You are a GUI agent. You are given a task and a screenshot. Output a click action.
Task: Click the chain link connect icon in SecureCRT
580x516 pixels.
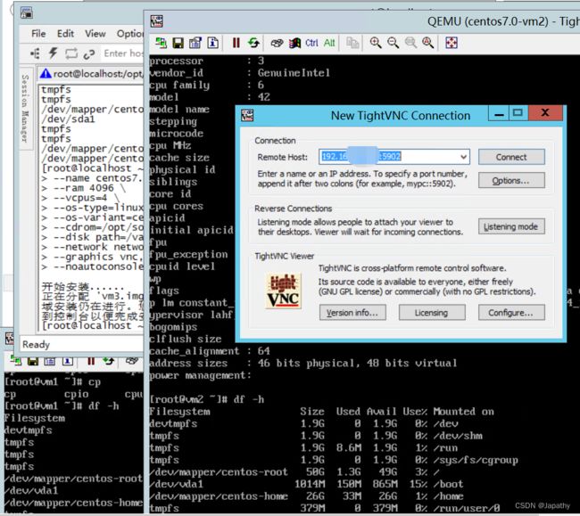coord(88,54)
